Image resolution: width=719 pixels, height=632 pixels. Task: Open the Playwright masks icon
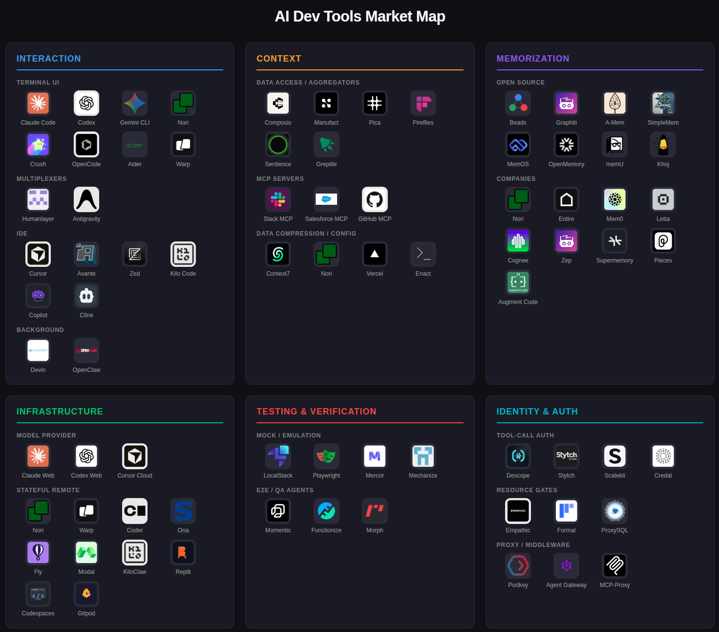[x=326, y=456]
